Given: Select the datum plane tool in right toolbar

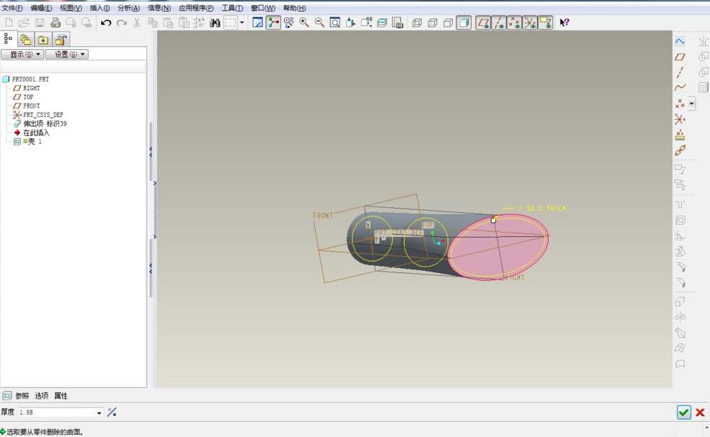Looking at the screenshot, I should click(680, 56).
